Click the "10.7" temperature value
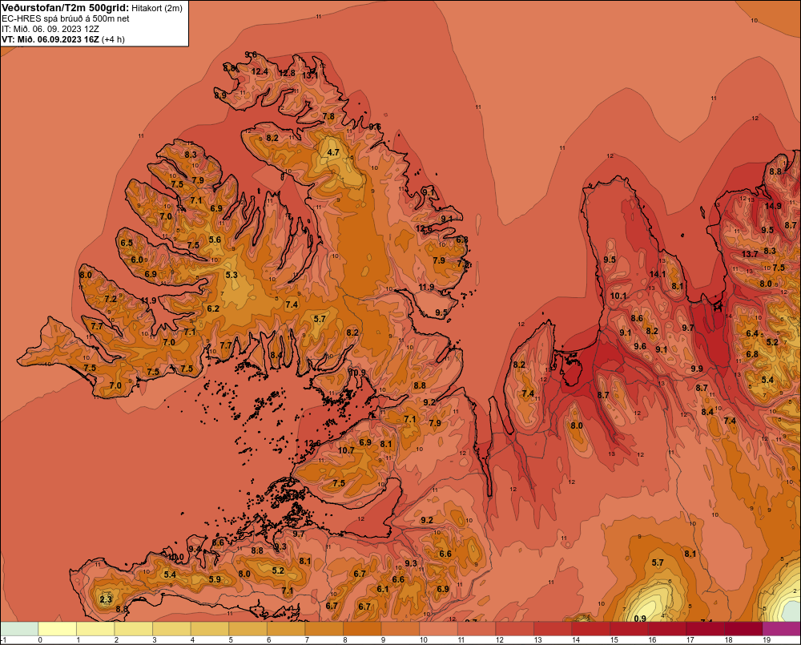Screen dimensions: 801x645 pyautogui.click(x=346, y=450)
